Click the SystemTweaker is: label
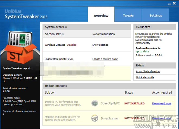This screenshot has width=179, height=129. coord(148,48)
